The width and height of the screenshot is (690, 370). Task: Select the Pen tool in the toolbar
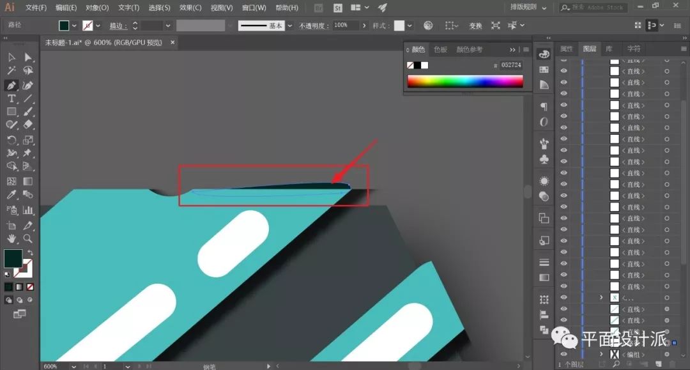click(x=11, y=85)
